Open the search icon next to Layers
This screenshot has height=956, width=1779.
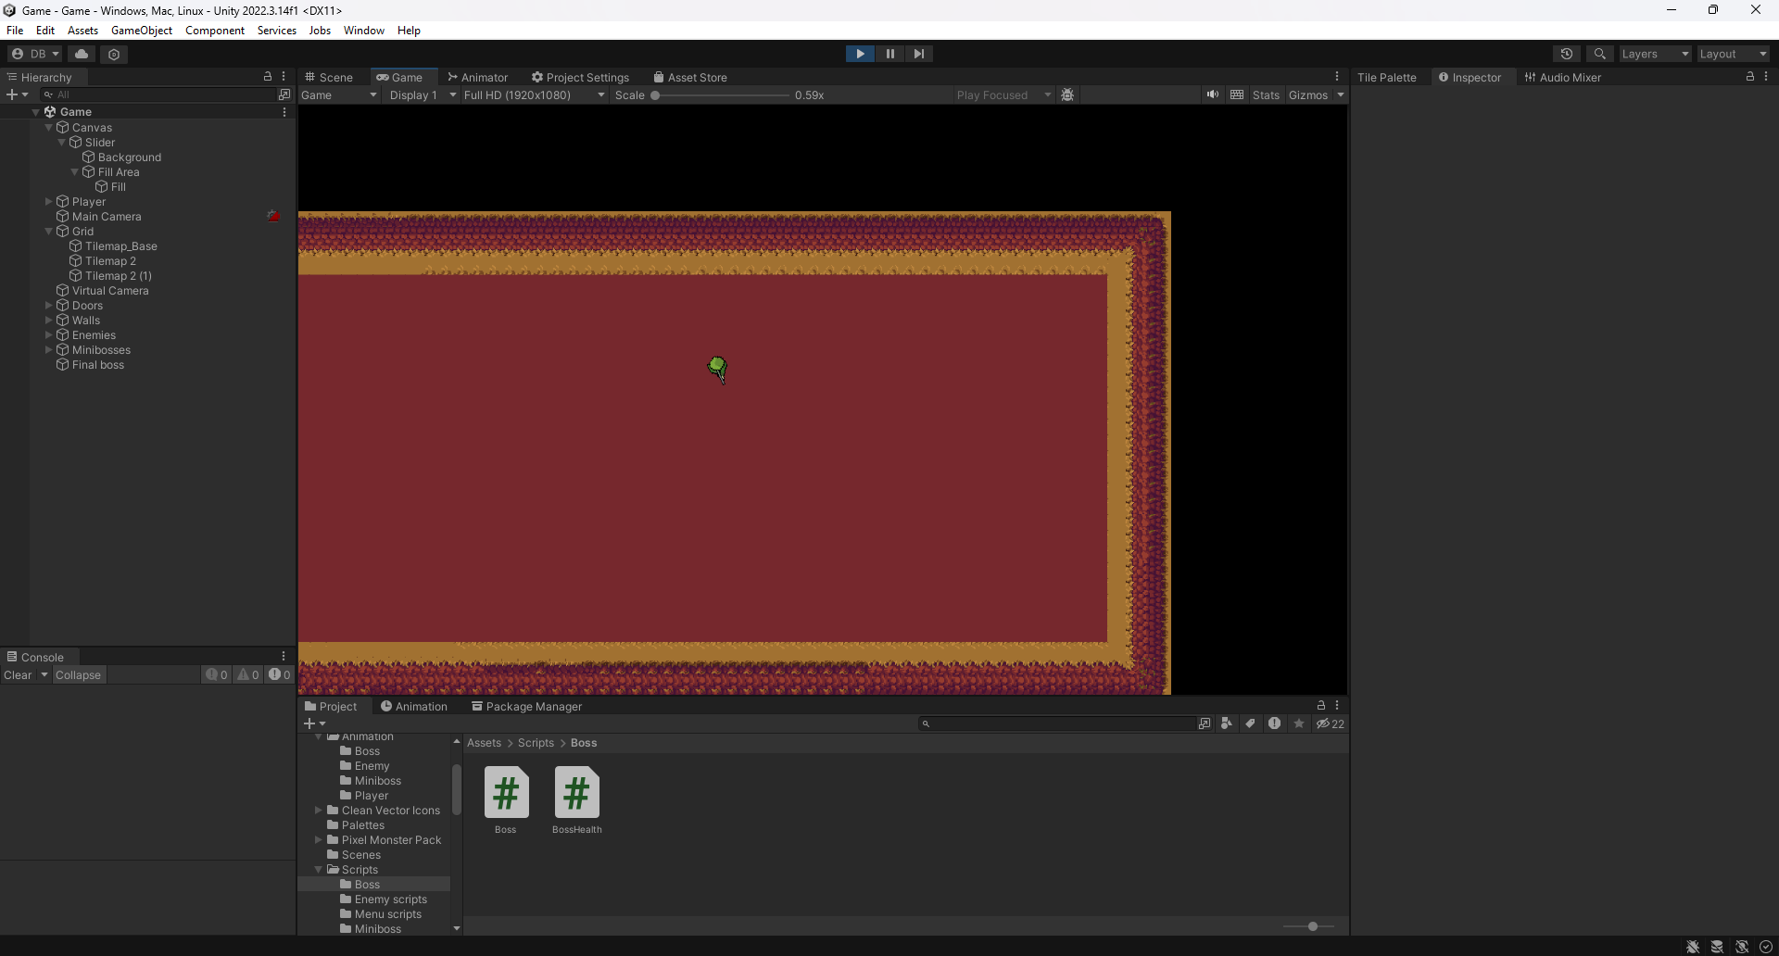[x=1600, y=54]
